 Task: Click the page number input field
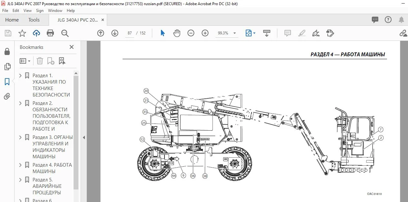pyautogui.click(x=130, y=33)
